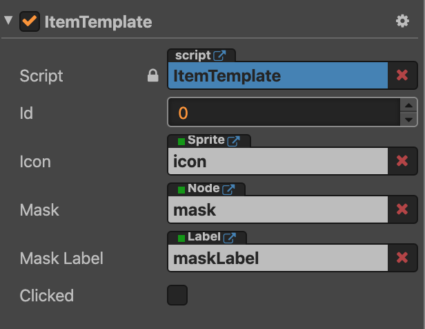This screenshot has height=329, width=425.
Task: Select the mask node property field
Action: click(x=277, y=209)
